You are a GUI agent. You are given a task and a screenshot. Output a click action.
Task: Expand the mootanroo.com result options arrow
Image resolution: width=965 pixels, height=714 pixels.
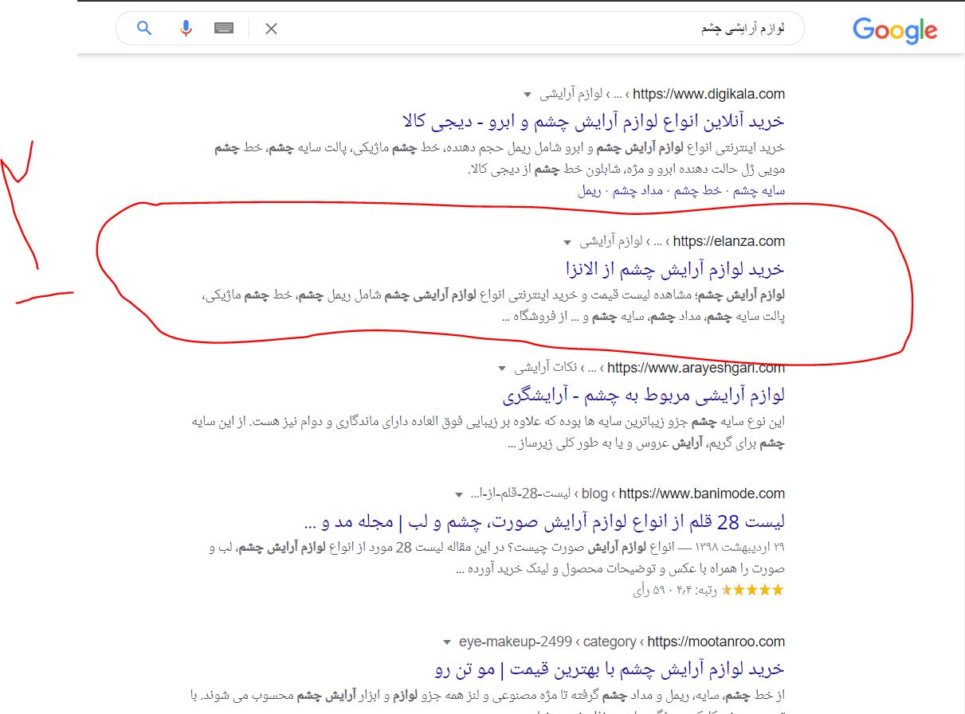point(446,642)
